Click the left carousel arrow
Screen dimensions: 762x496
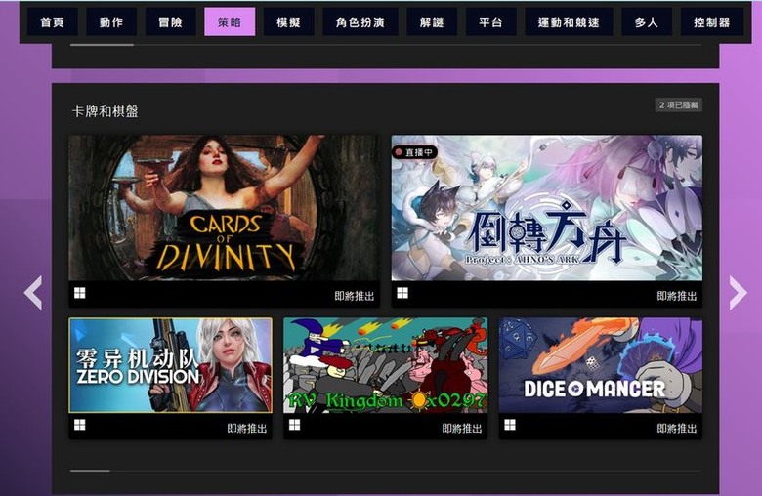click(x=33, y=293)
